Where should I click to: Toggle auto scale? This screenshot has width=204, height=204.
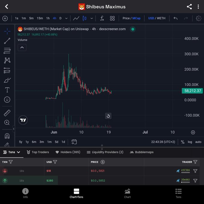point(198,142)
